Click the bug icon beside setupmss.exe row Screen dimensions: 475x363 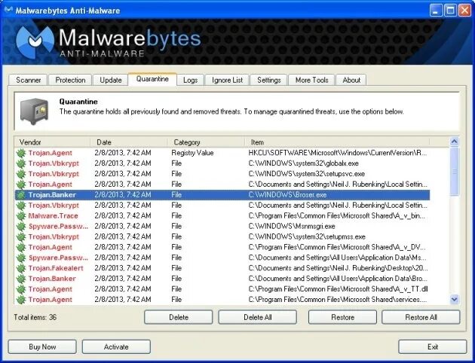pos(21,237)
